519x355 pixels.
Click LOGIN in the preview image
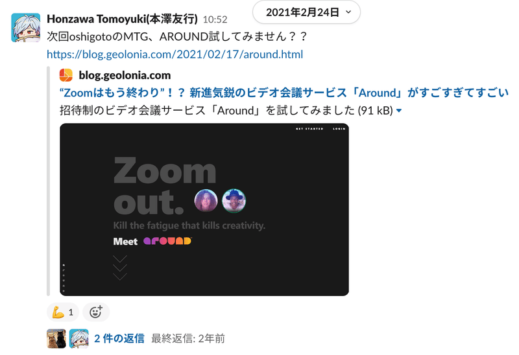(x=339, y=128)
